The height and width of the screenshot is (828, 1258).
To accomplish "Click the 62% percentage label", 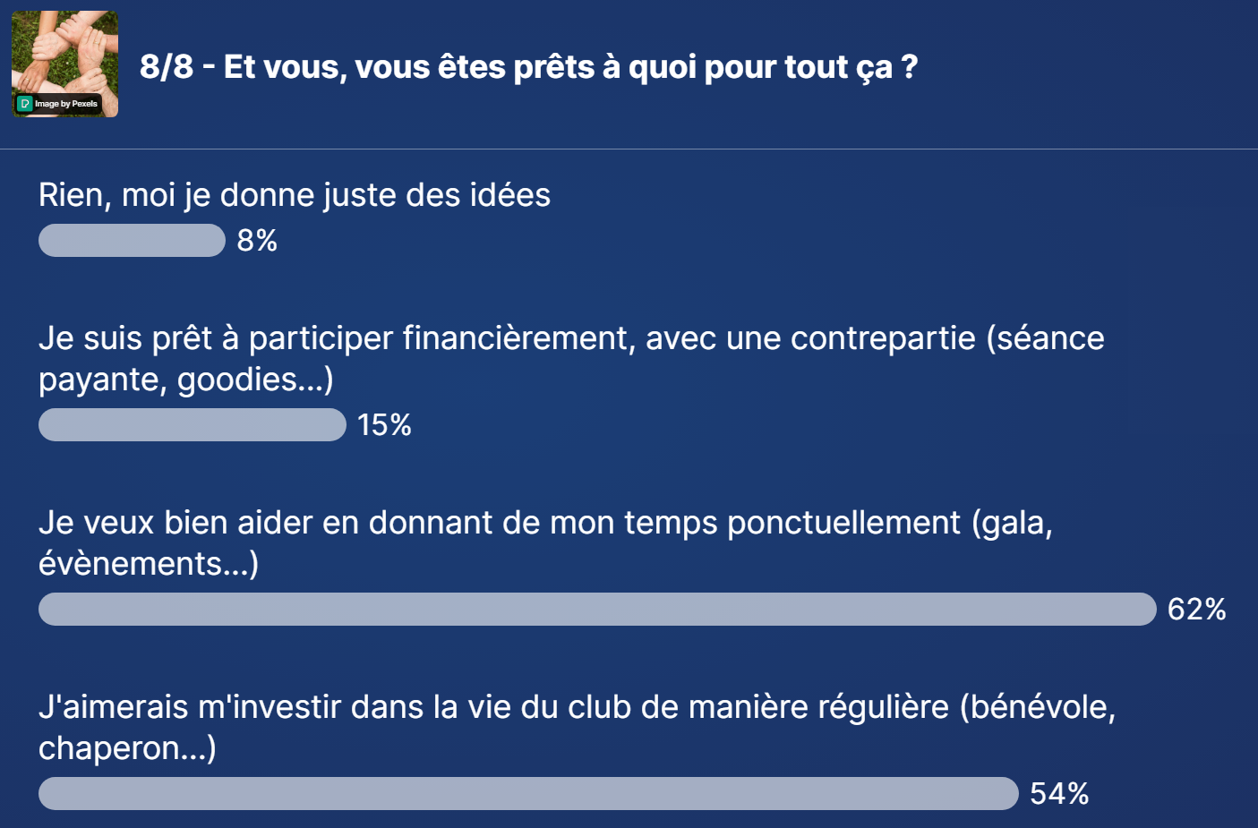I will point(1197,609).
